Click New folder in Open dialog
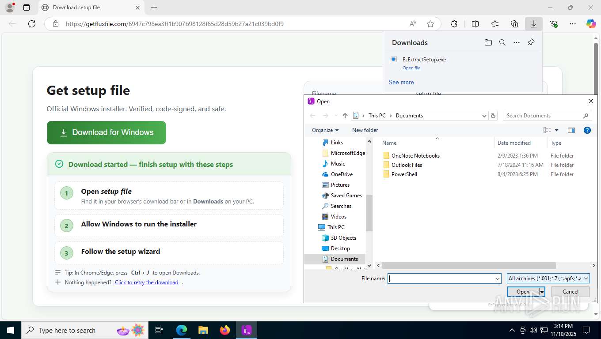Image resolution: width=601 pixels, height=339 pixels. pos(365,130)
